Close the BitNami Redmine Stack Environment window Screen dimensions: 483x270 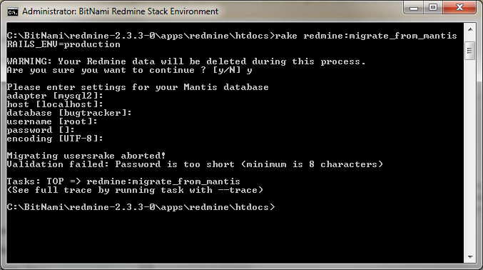pyautogui.click(x=459, y=8)
